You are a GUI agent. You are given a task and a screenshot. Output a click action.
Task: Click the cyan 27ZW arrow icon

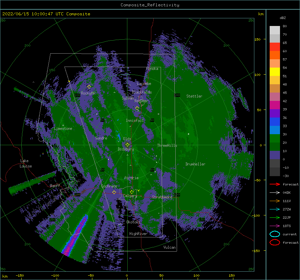pos(275,209)
